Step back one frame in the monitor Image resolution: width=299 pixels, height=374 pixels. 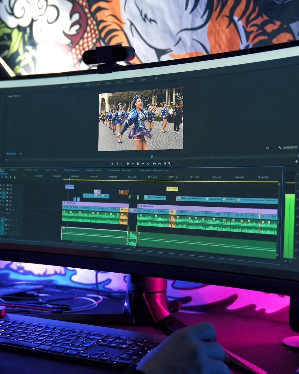(x=133, y=164)
